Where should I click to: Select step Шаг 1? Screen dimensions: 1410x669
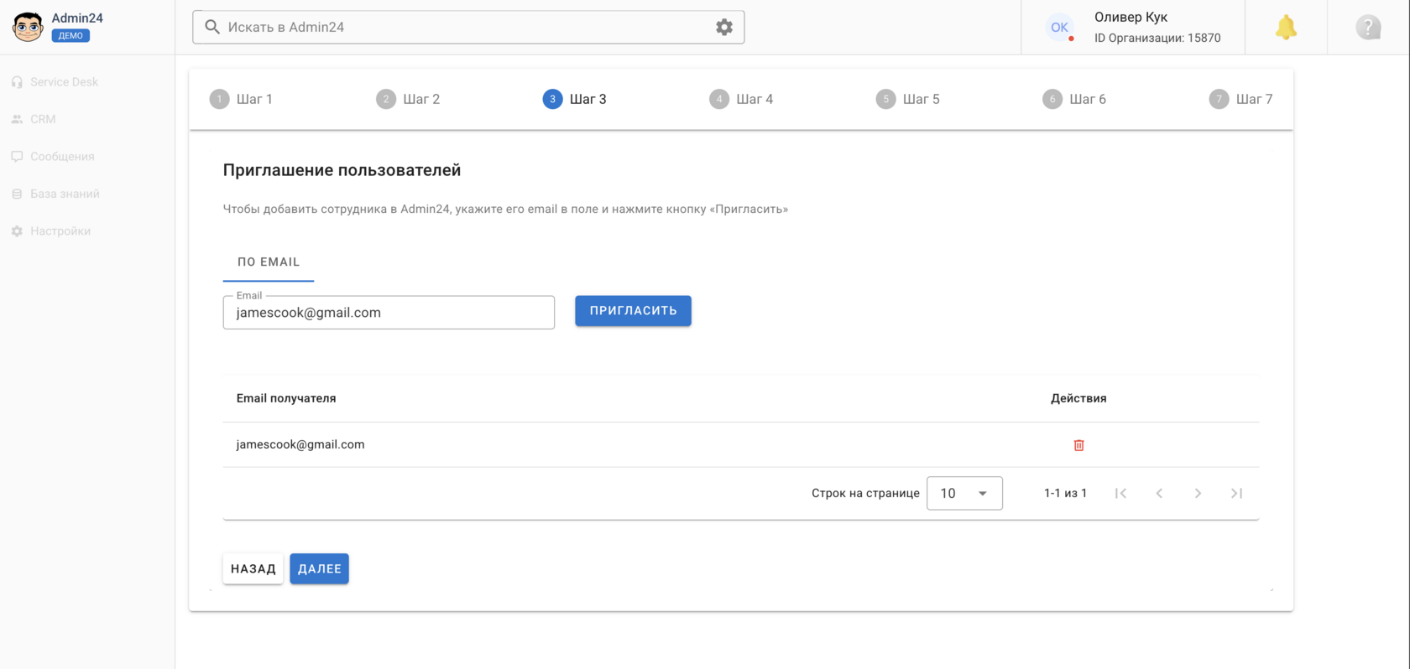[241, 99]
